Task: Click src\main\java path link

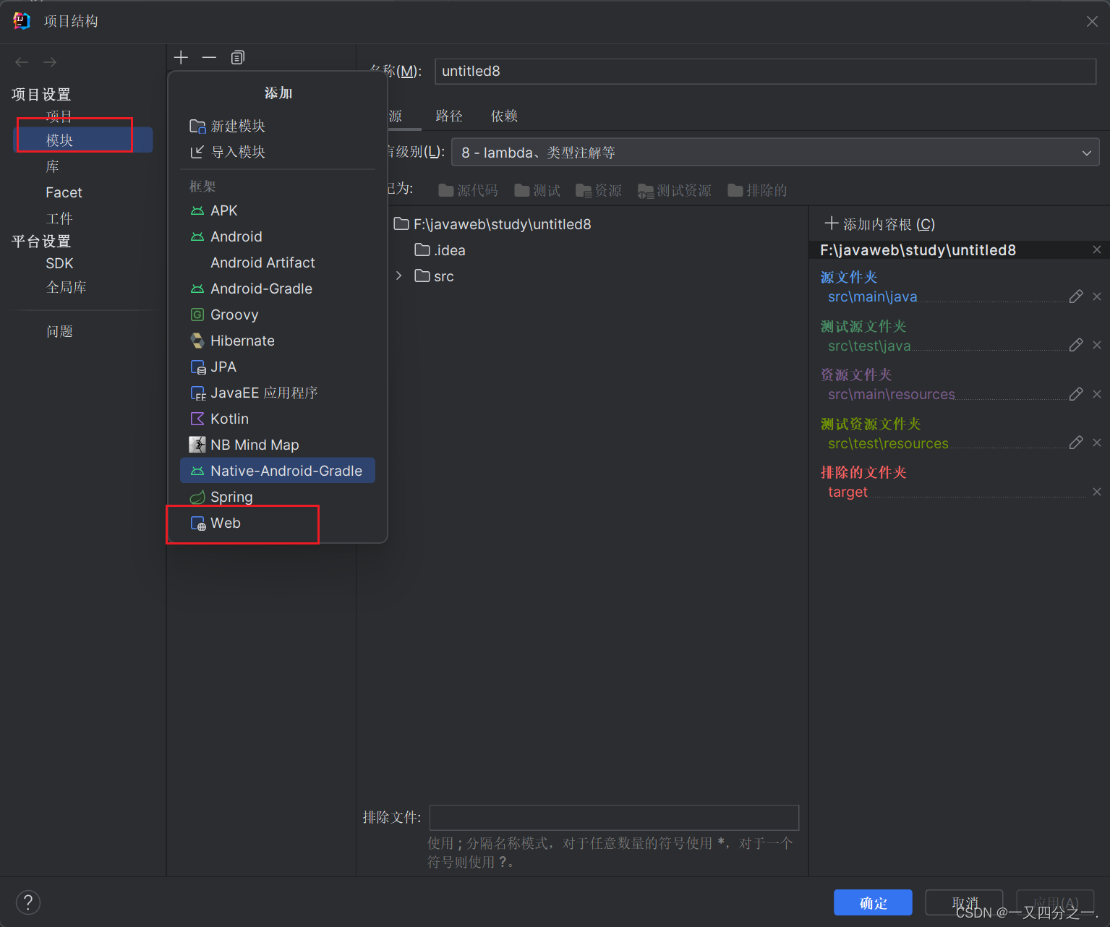Action: click(872, 296)
